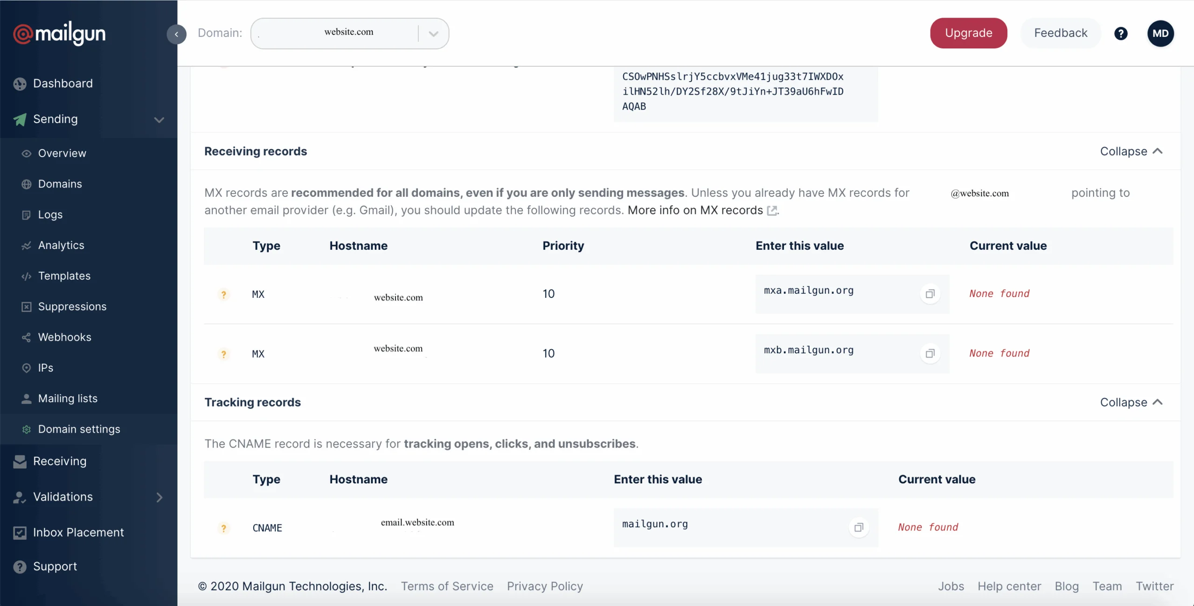Click the Support question icon
Viewport: 1194px width, 606px height.
pyautogui.click(x=20, y=567)
